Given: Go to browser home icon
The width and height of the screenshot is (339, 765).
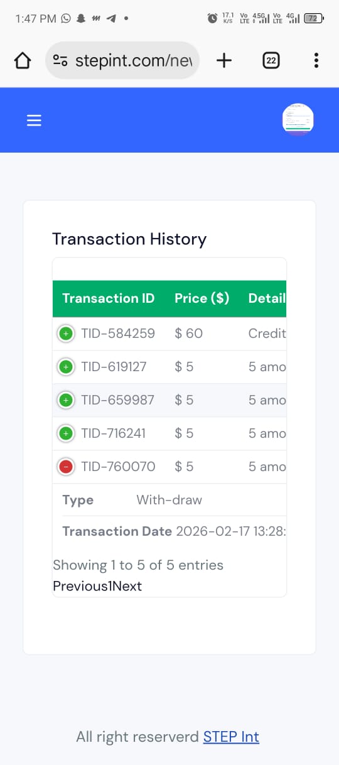Looking at the screenshot, I should 23,61.
